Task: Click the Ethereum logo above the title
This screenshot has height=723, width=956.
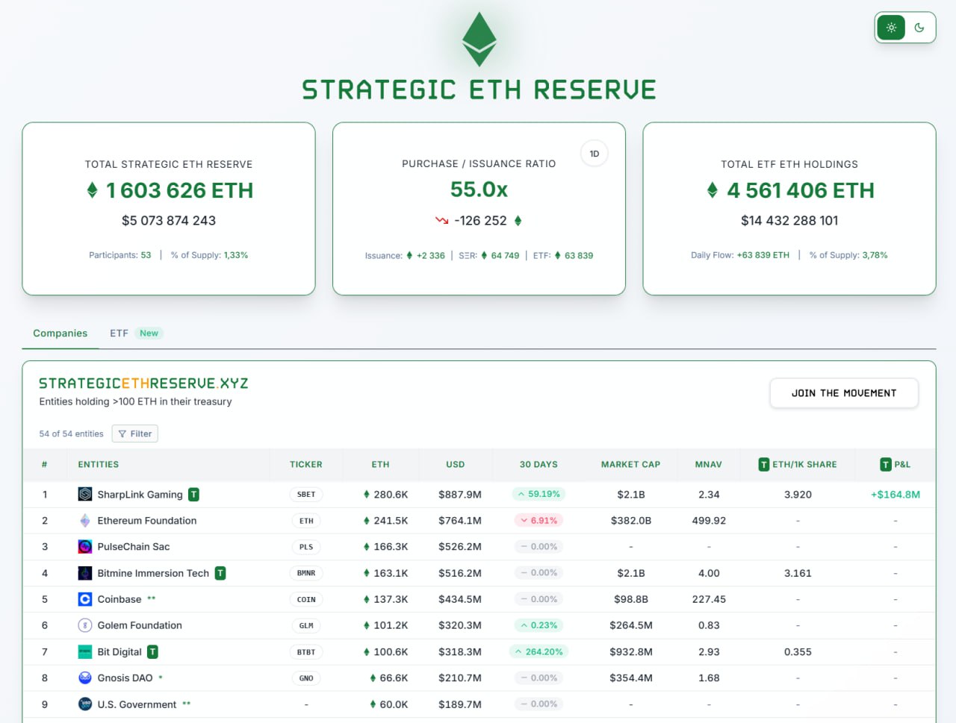Action: pyautogui.click(x=479, y=40)
